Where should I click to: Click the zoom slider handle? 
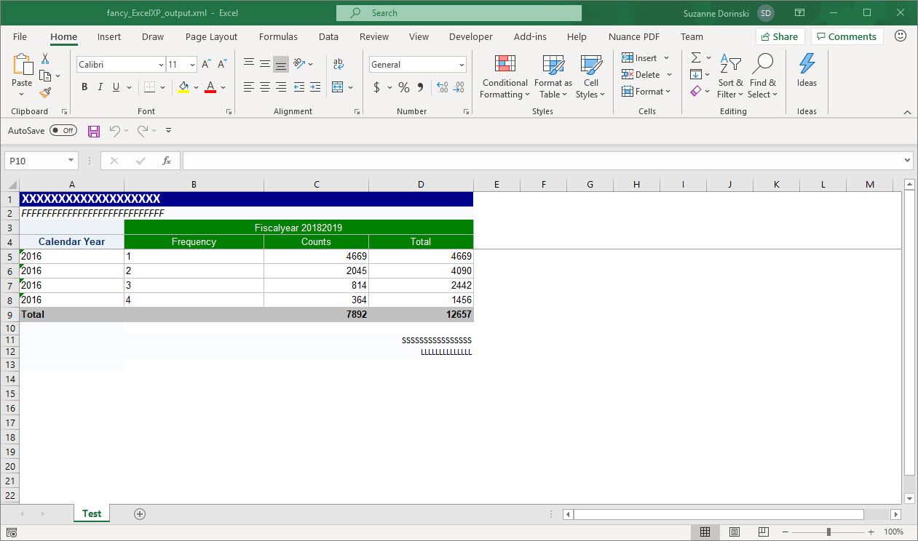point(828,532)
